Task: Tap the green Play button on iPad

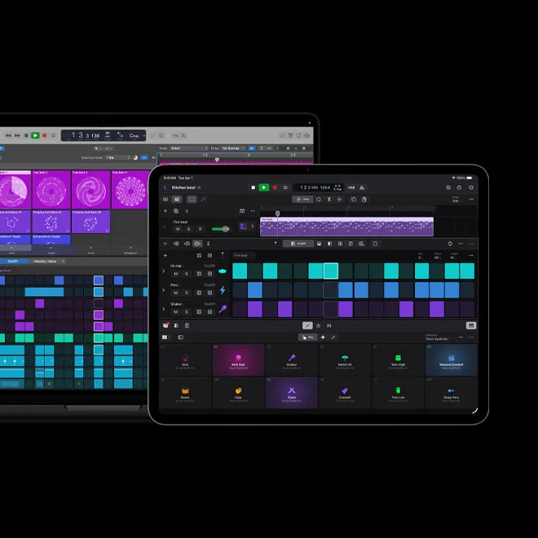Action: coord(263,187)
